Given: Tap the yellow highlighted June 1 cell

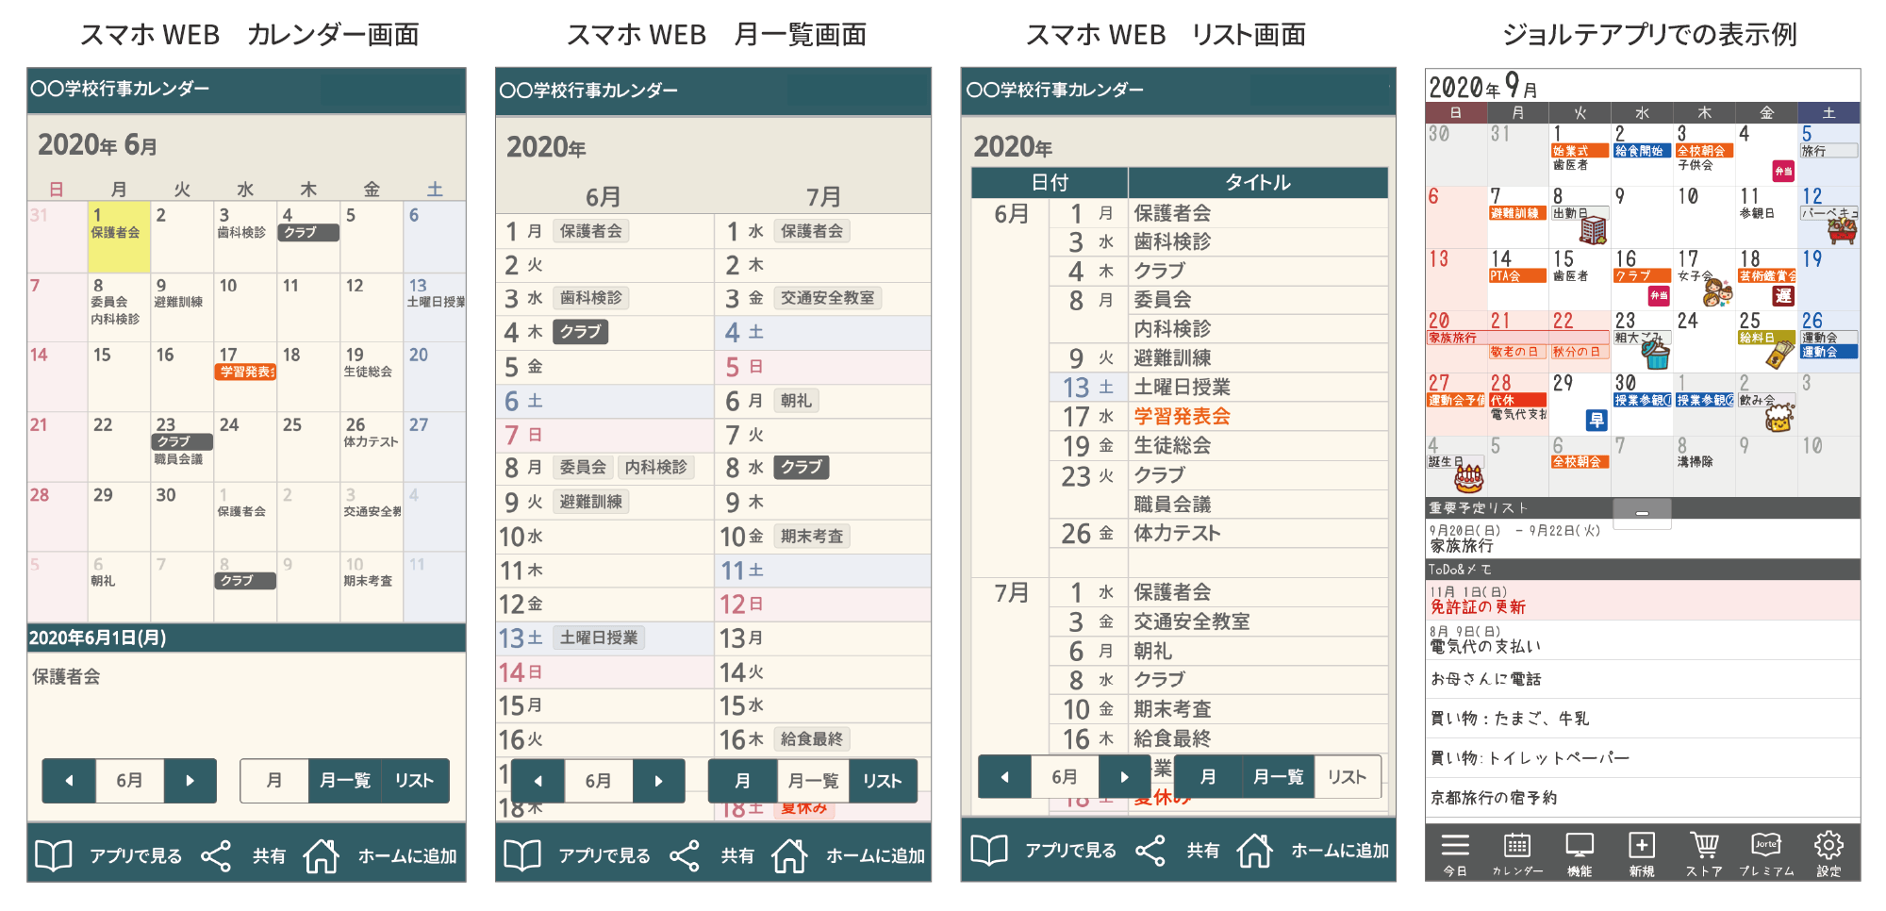Looking at the screenshot, I should [x=120, y=233].
